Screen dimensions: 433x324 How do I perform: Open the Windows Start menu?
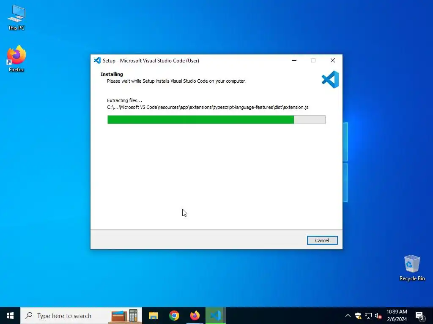[10, 316]
